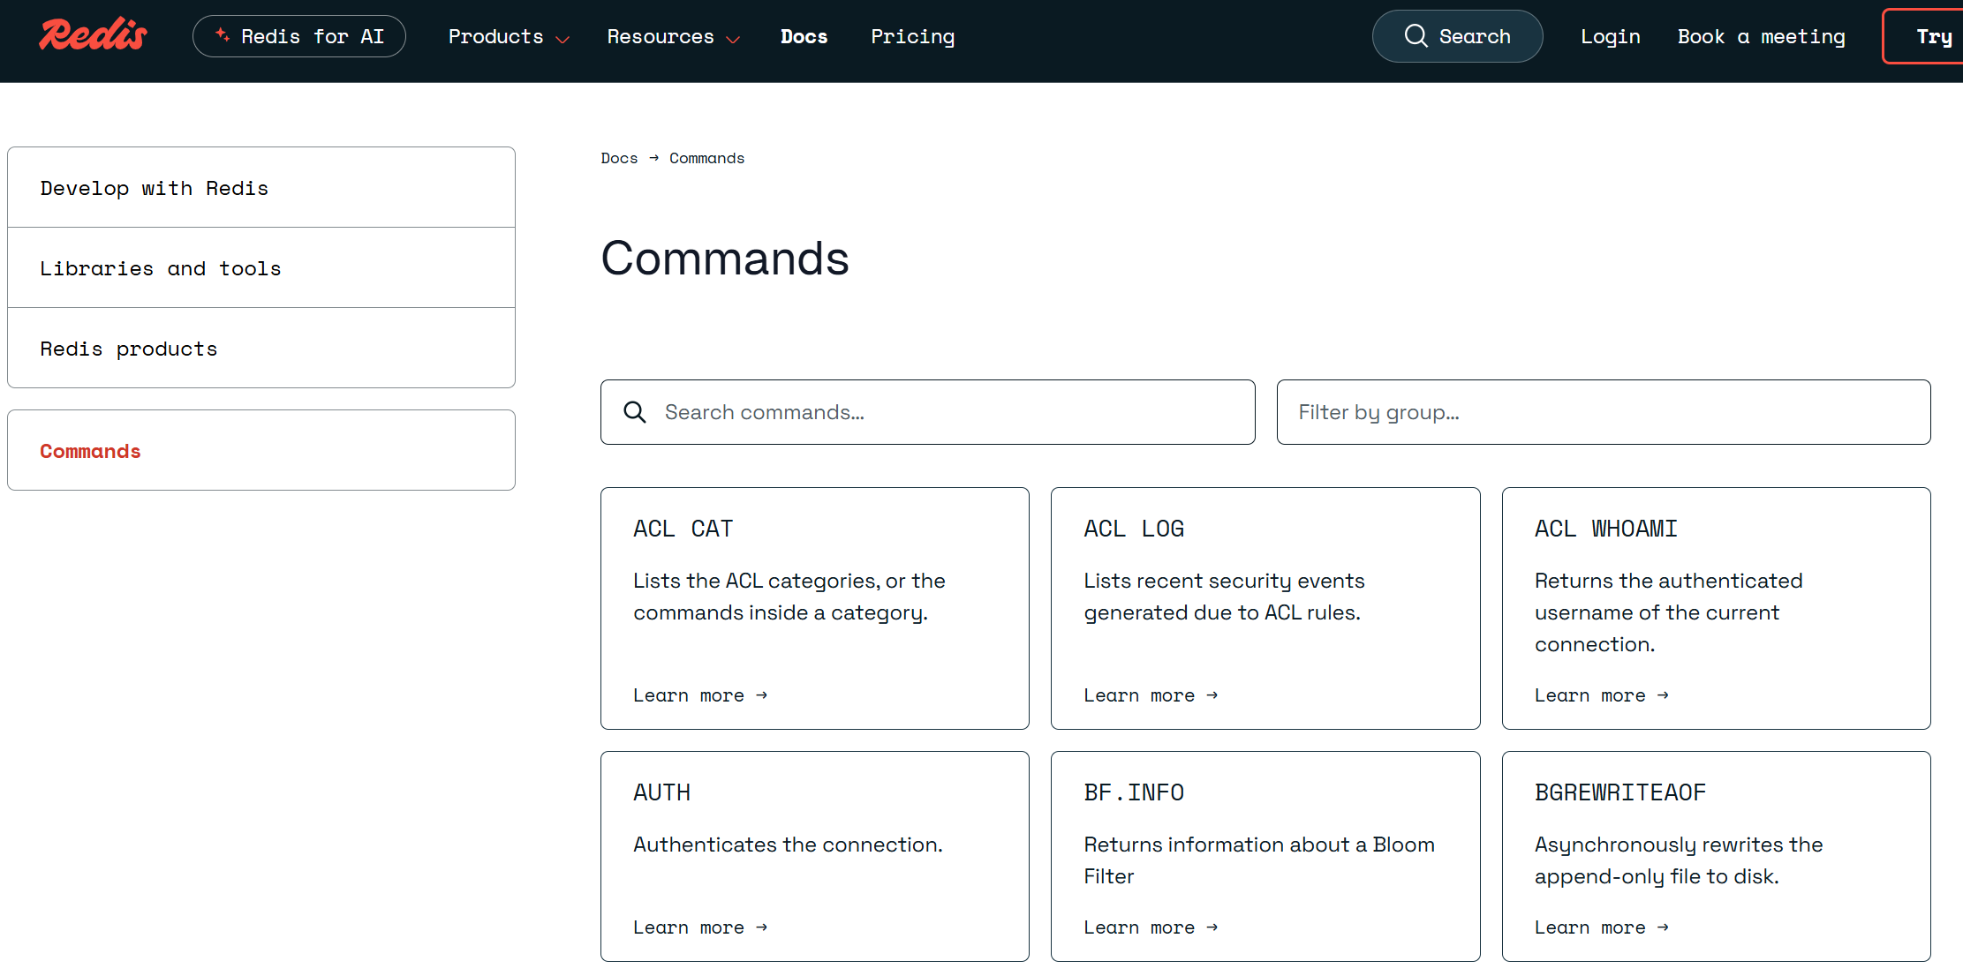1963x976 pixels.
Task: Click the Login link
Action: [x=1610, y=37]
